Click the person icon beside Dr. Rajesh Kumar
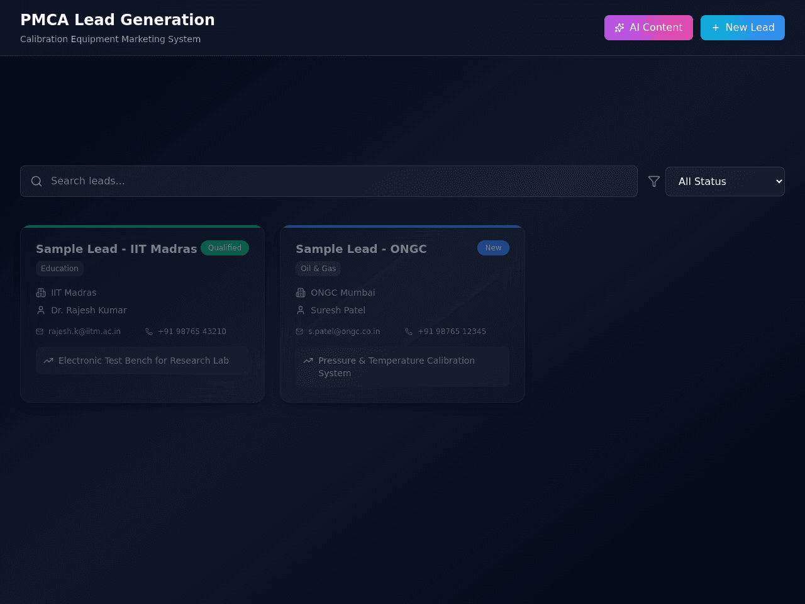The image size is (805, 604). pos(41,310)
